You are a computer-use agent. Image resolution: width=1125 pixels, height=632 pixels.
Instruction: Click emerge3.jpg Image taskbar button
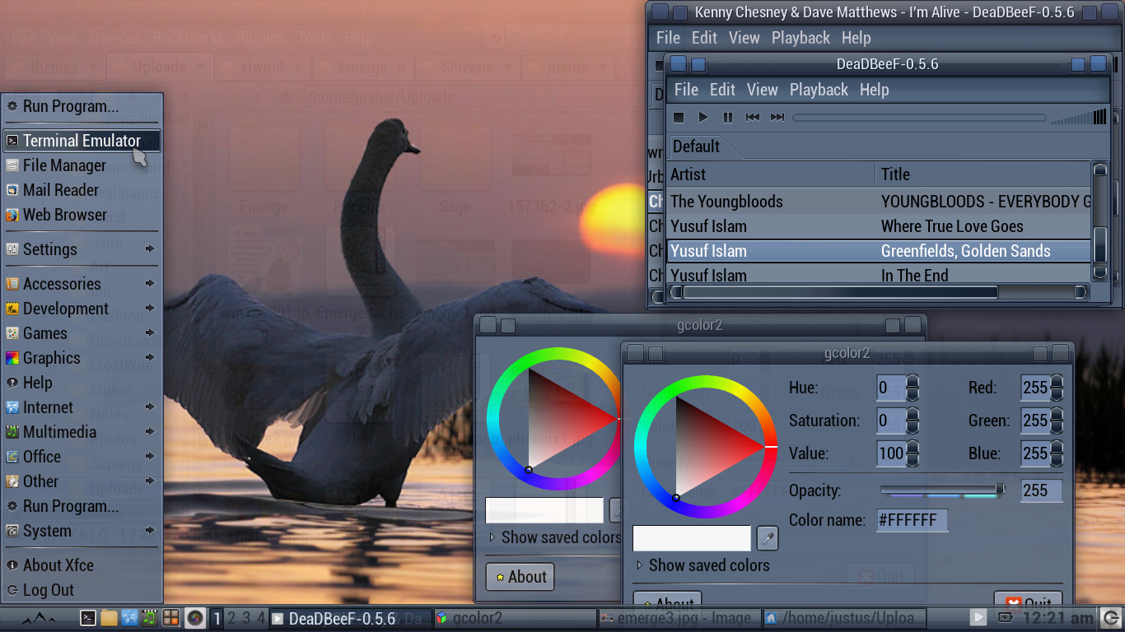point(679,618)
